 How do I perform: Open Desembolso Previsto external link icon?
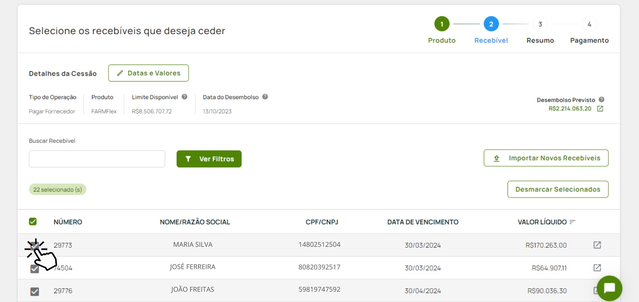coord(600,109)
